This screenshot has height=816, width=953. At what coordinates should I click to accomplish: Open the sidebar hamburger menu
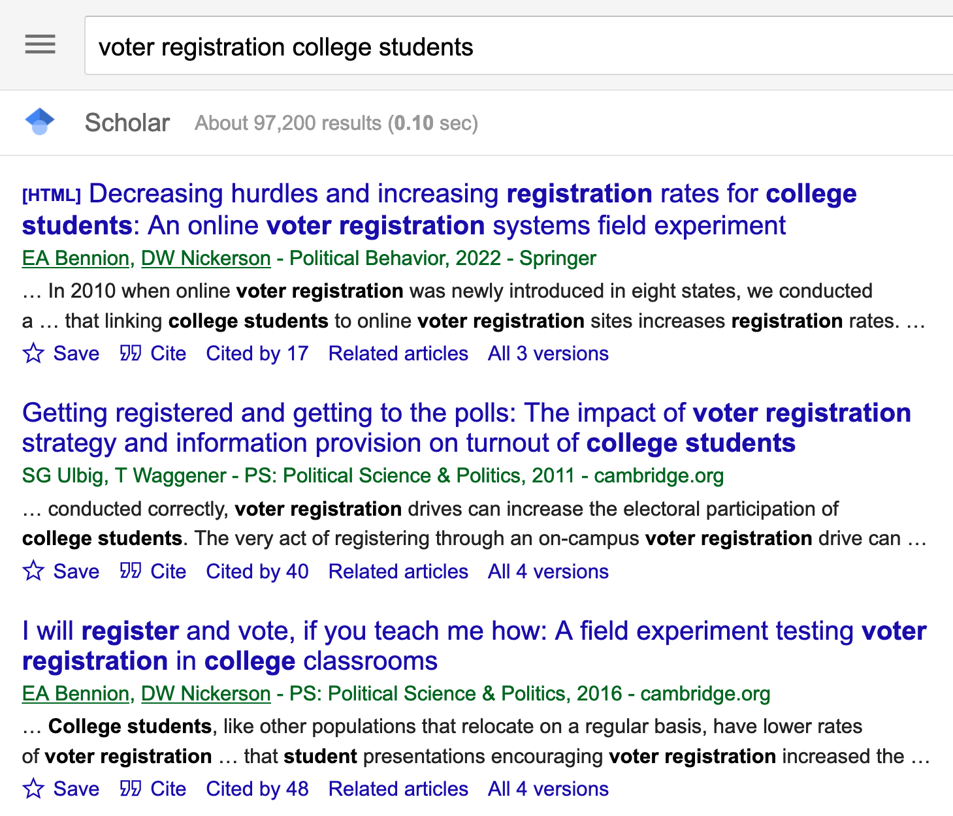click(x=40, y=44)
